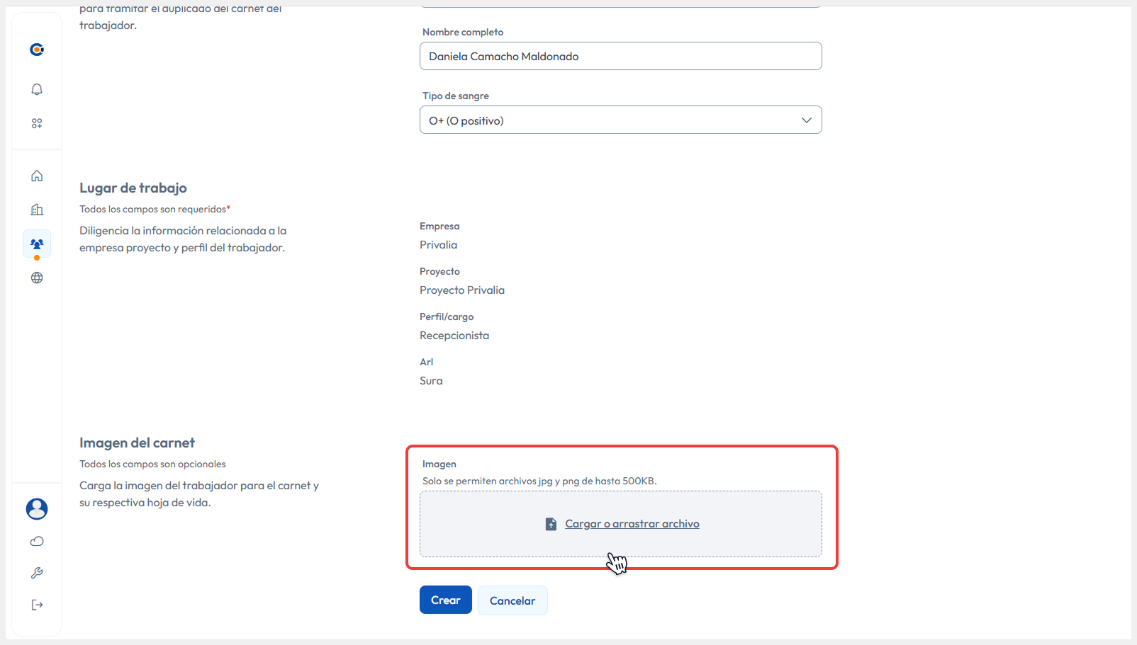Viewport: 1137px width, 645px height.
Task: Open the apps grid icon
Action: pyautogui.click(x=37, y=123)
